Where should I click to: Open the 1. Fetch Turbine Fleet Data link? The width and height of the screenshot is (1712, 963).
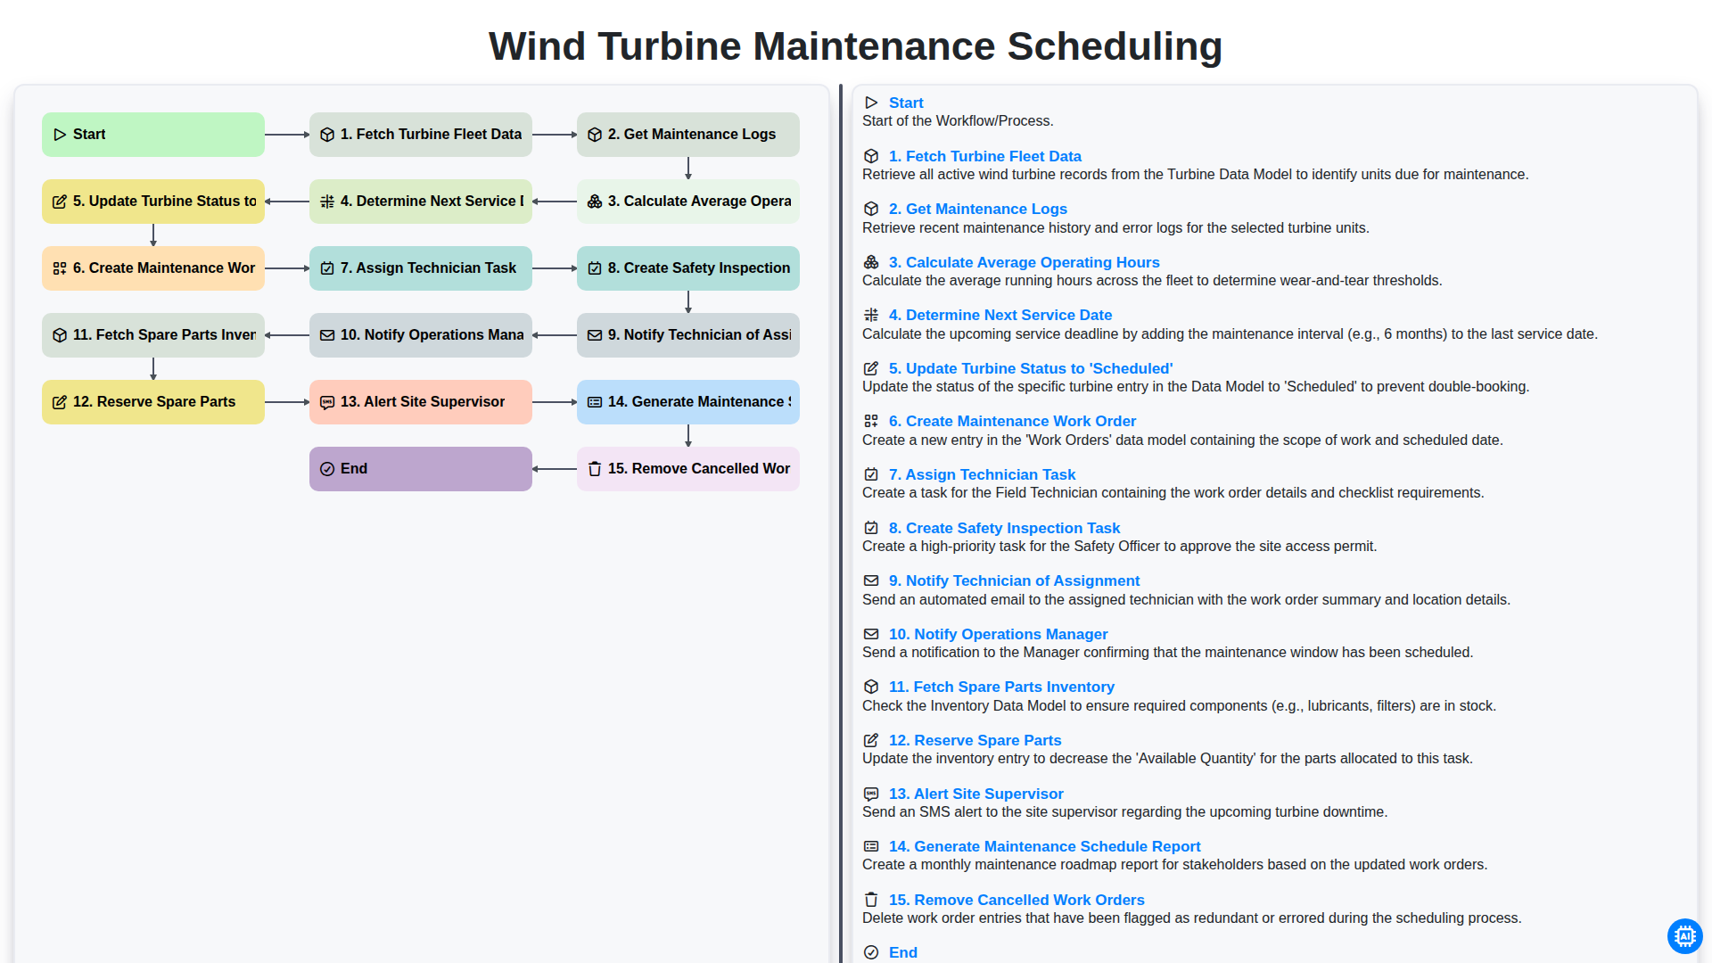point(985,156)
